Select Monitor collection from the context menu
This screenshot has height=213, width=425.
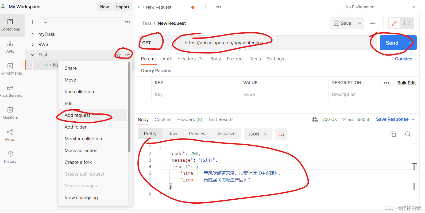pyautogui.click(x=83, y=139)
